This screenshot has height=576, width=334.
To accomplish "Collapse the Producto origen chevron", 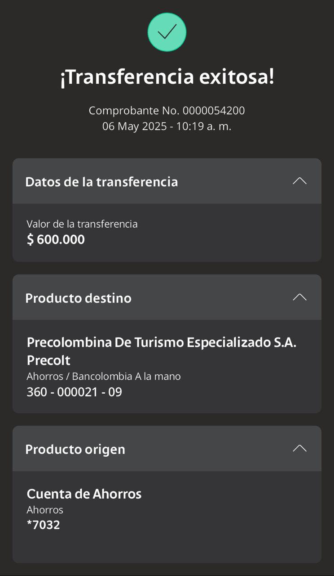I will pyautogui.click(x=299, y=448).
